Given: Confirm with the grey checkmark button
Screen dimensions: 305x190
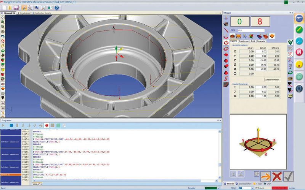Looking at the screenshot, I should click(x=289, y=177).
